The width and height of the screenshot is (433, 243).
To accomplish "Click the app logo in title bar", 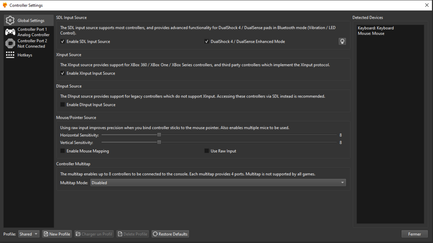I will pos(5,5).
